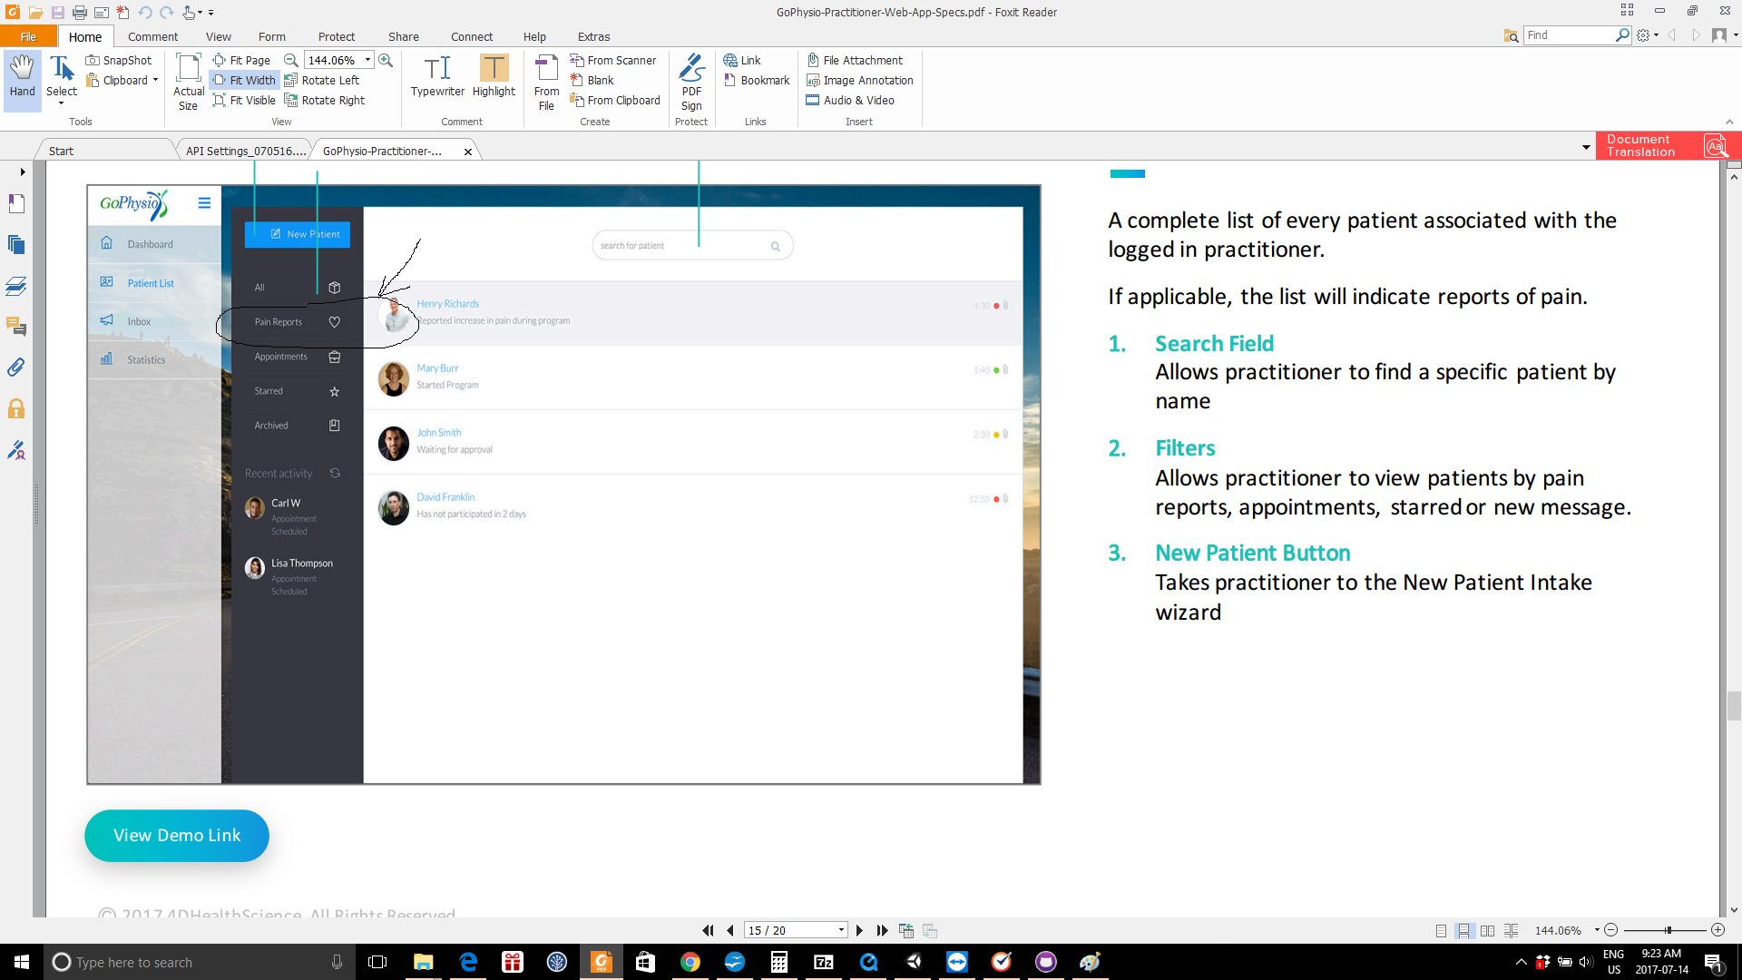Click the Print icon in quick access toolbar

tap(79, 13)
